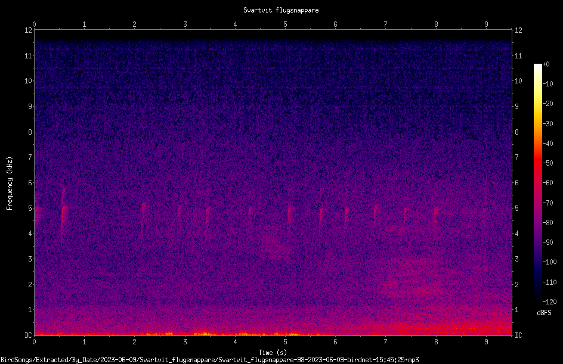
Task: Click the "dBFS" unit label under colorbar
Action: pyautogui.click(x=544, y=313)
